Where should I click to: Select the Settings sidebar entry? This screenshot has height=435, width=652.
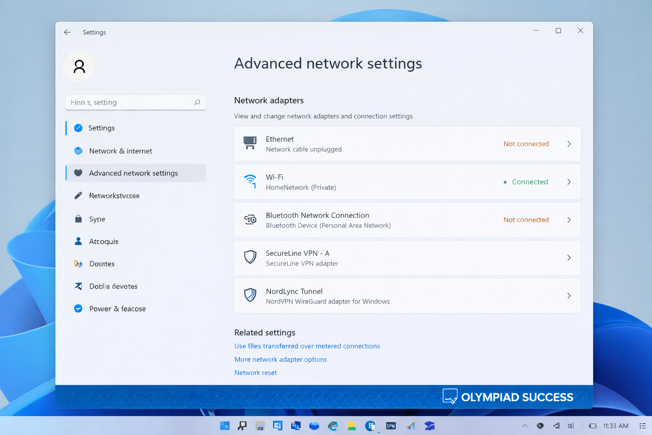101,128
